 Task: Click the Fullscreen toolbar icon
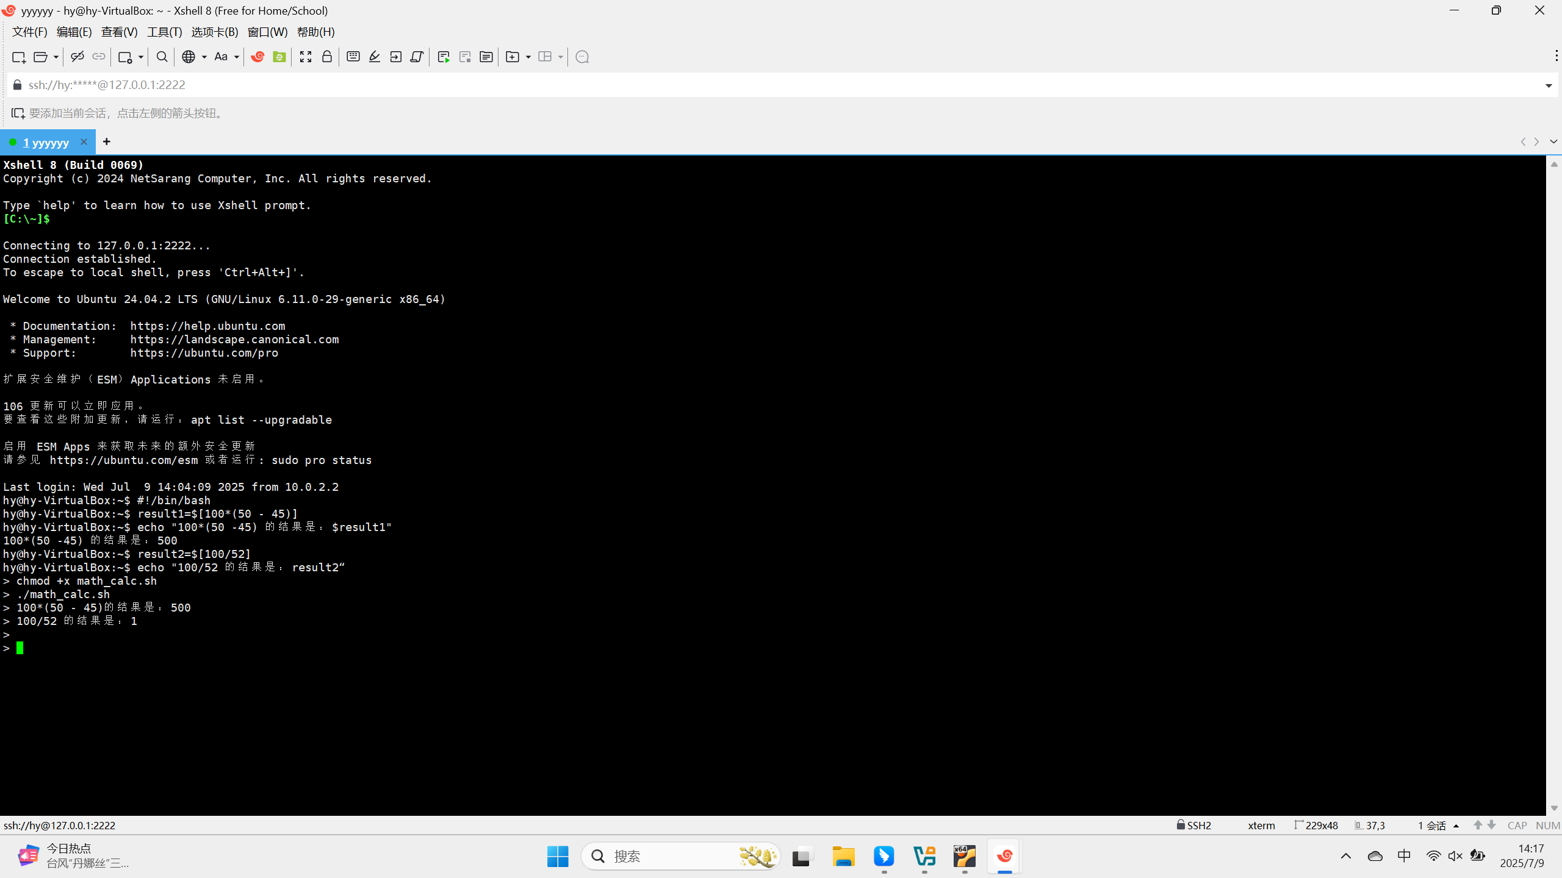tap(306, 57)
